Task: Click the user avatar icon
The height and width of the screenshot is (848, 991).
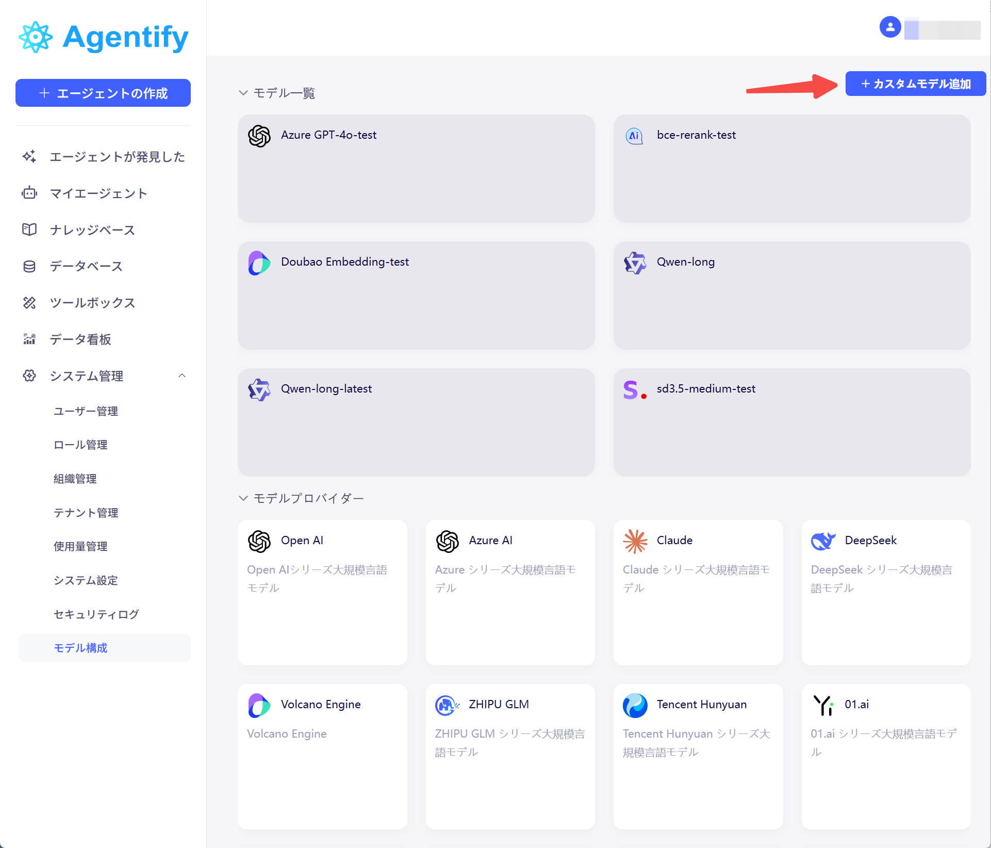Action: click(x=890, y=27)
